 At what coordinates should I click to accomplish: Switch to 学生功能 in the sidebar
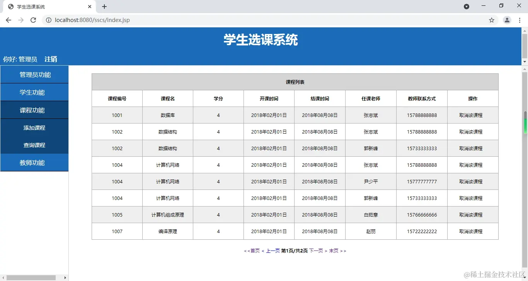click(x=34, y=92)
